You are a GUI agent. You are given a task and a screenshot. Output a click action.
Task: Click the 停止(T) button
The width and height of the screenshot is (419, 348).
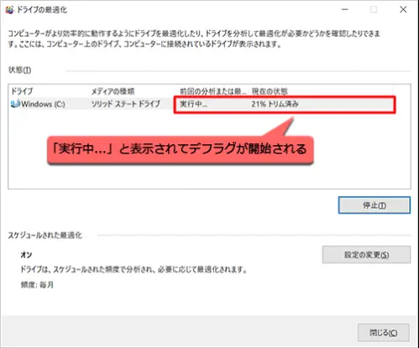click(x=374, y=205)
